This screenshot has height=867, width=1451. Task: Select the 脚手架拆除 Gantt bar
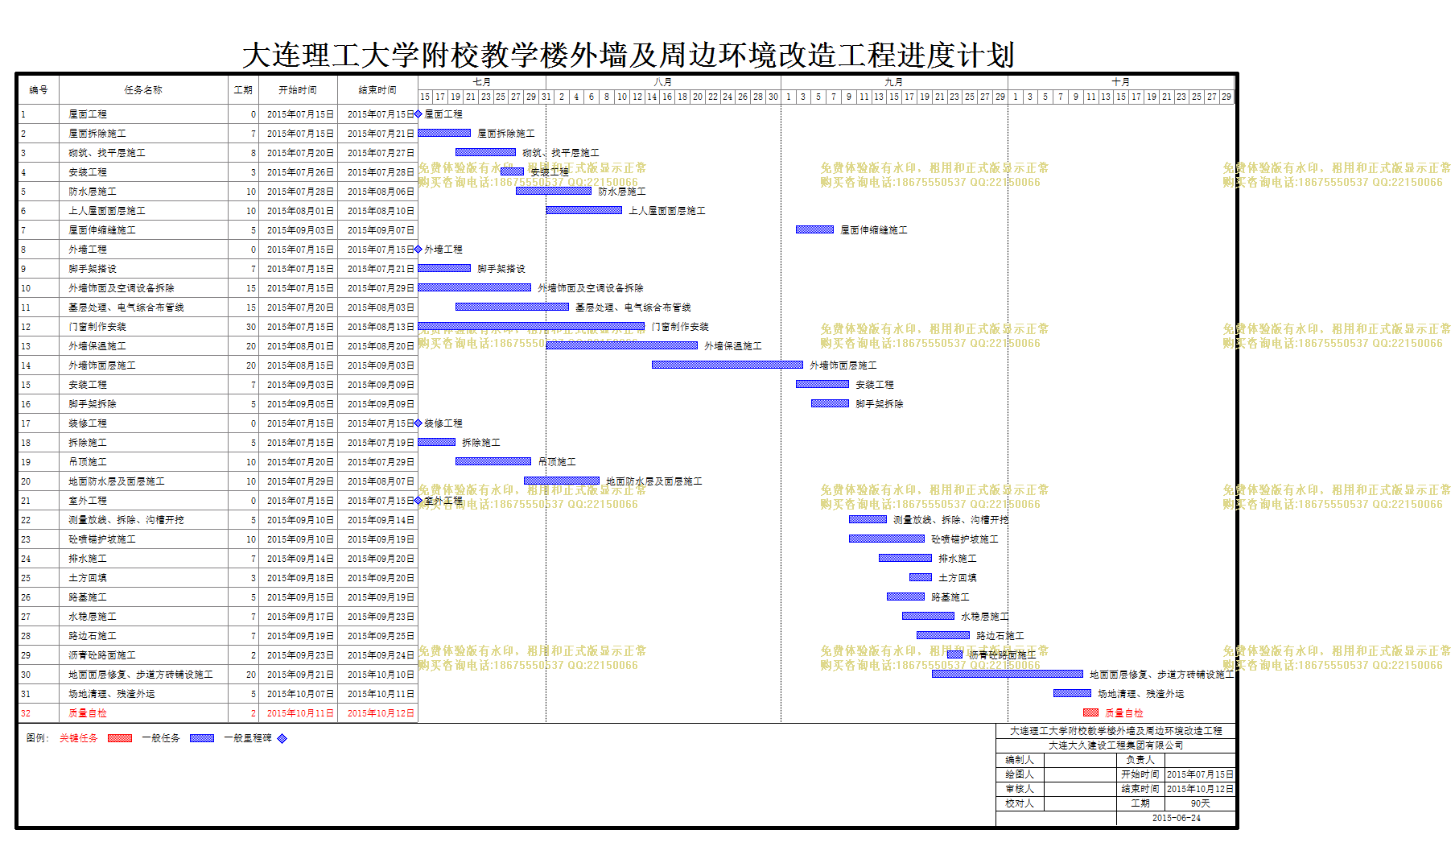830,403
